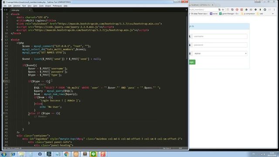Open Windows Explorer folder from taskbar
279x157 pixels.
click(22, 154)
